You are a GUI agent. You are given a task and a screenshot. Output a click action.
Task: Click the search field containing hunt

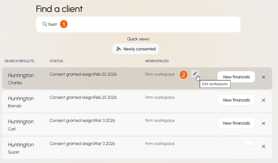coord(138,24)
